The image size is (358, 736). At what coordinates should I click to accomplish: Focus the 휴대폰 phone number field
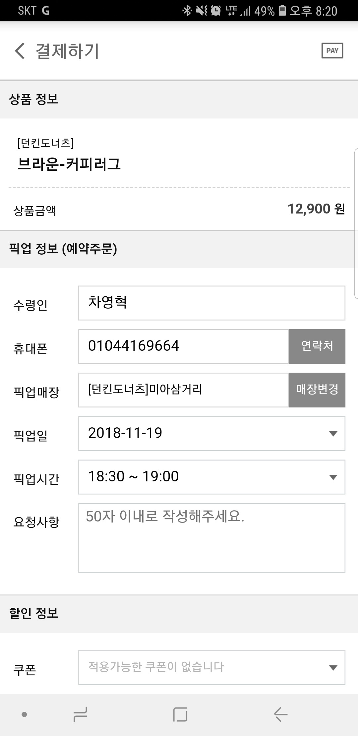[183, 346]
